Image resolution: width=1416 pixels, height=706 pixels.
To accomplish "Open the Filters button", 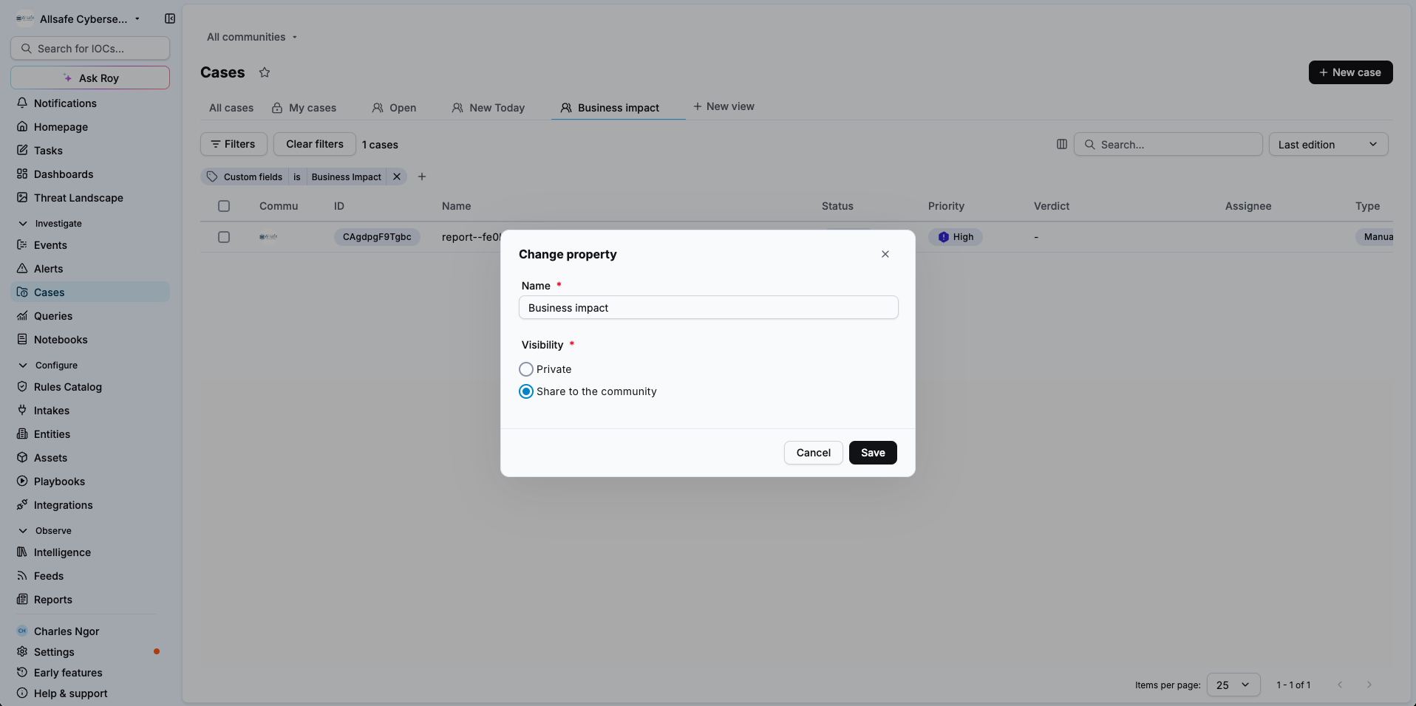I will [234, 144].
